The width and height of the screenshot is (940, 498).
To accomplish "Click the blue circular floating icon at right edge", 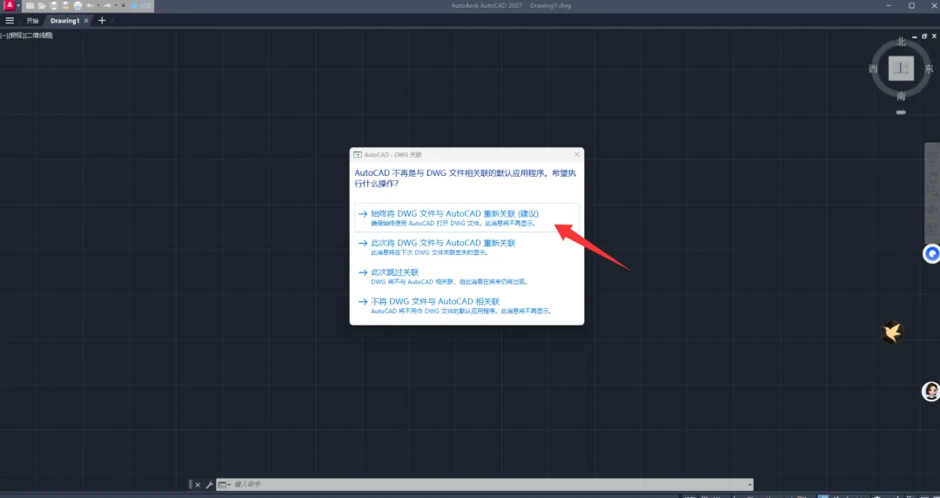I will [x=931, y=254].
